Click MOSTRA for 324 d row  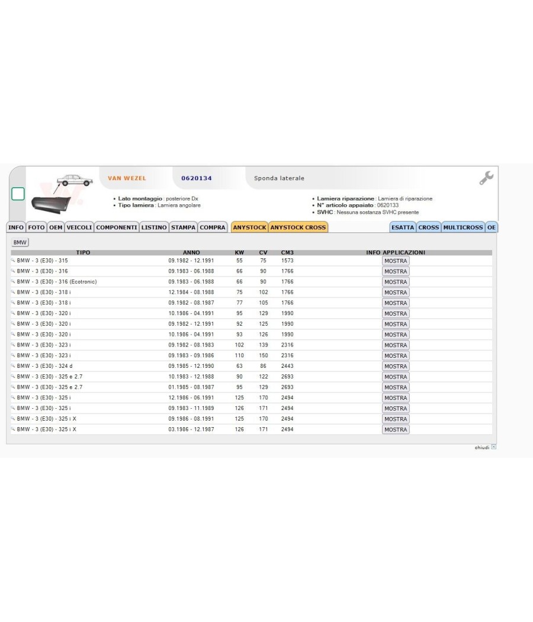click(396, 366)
